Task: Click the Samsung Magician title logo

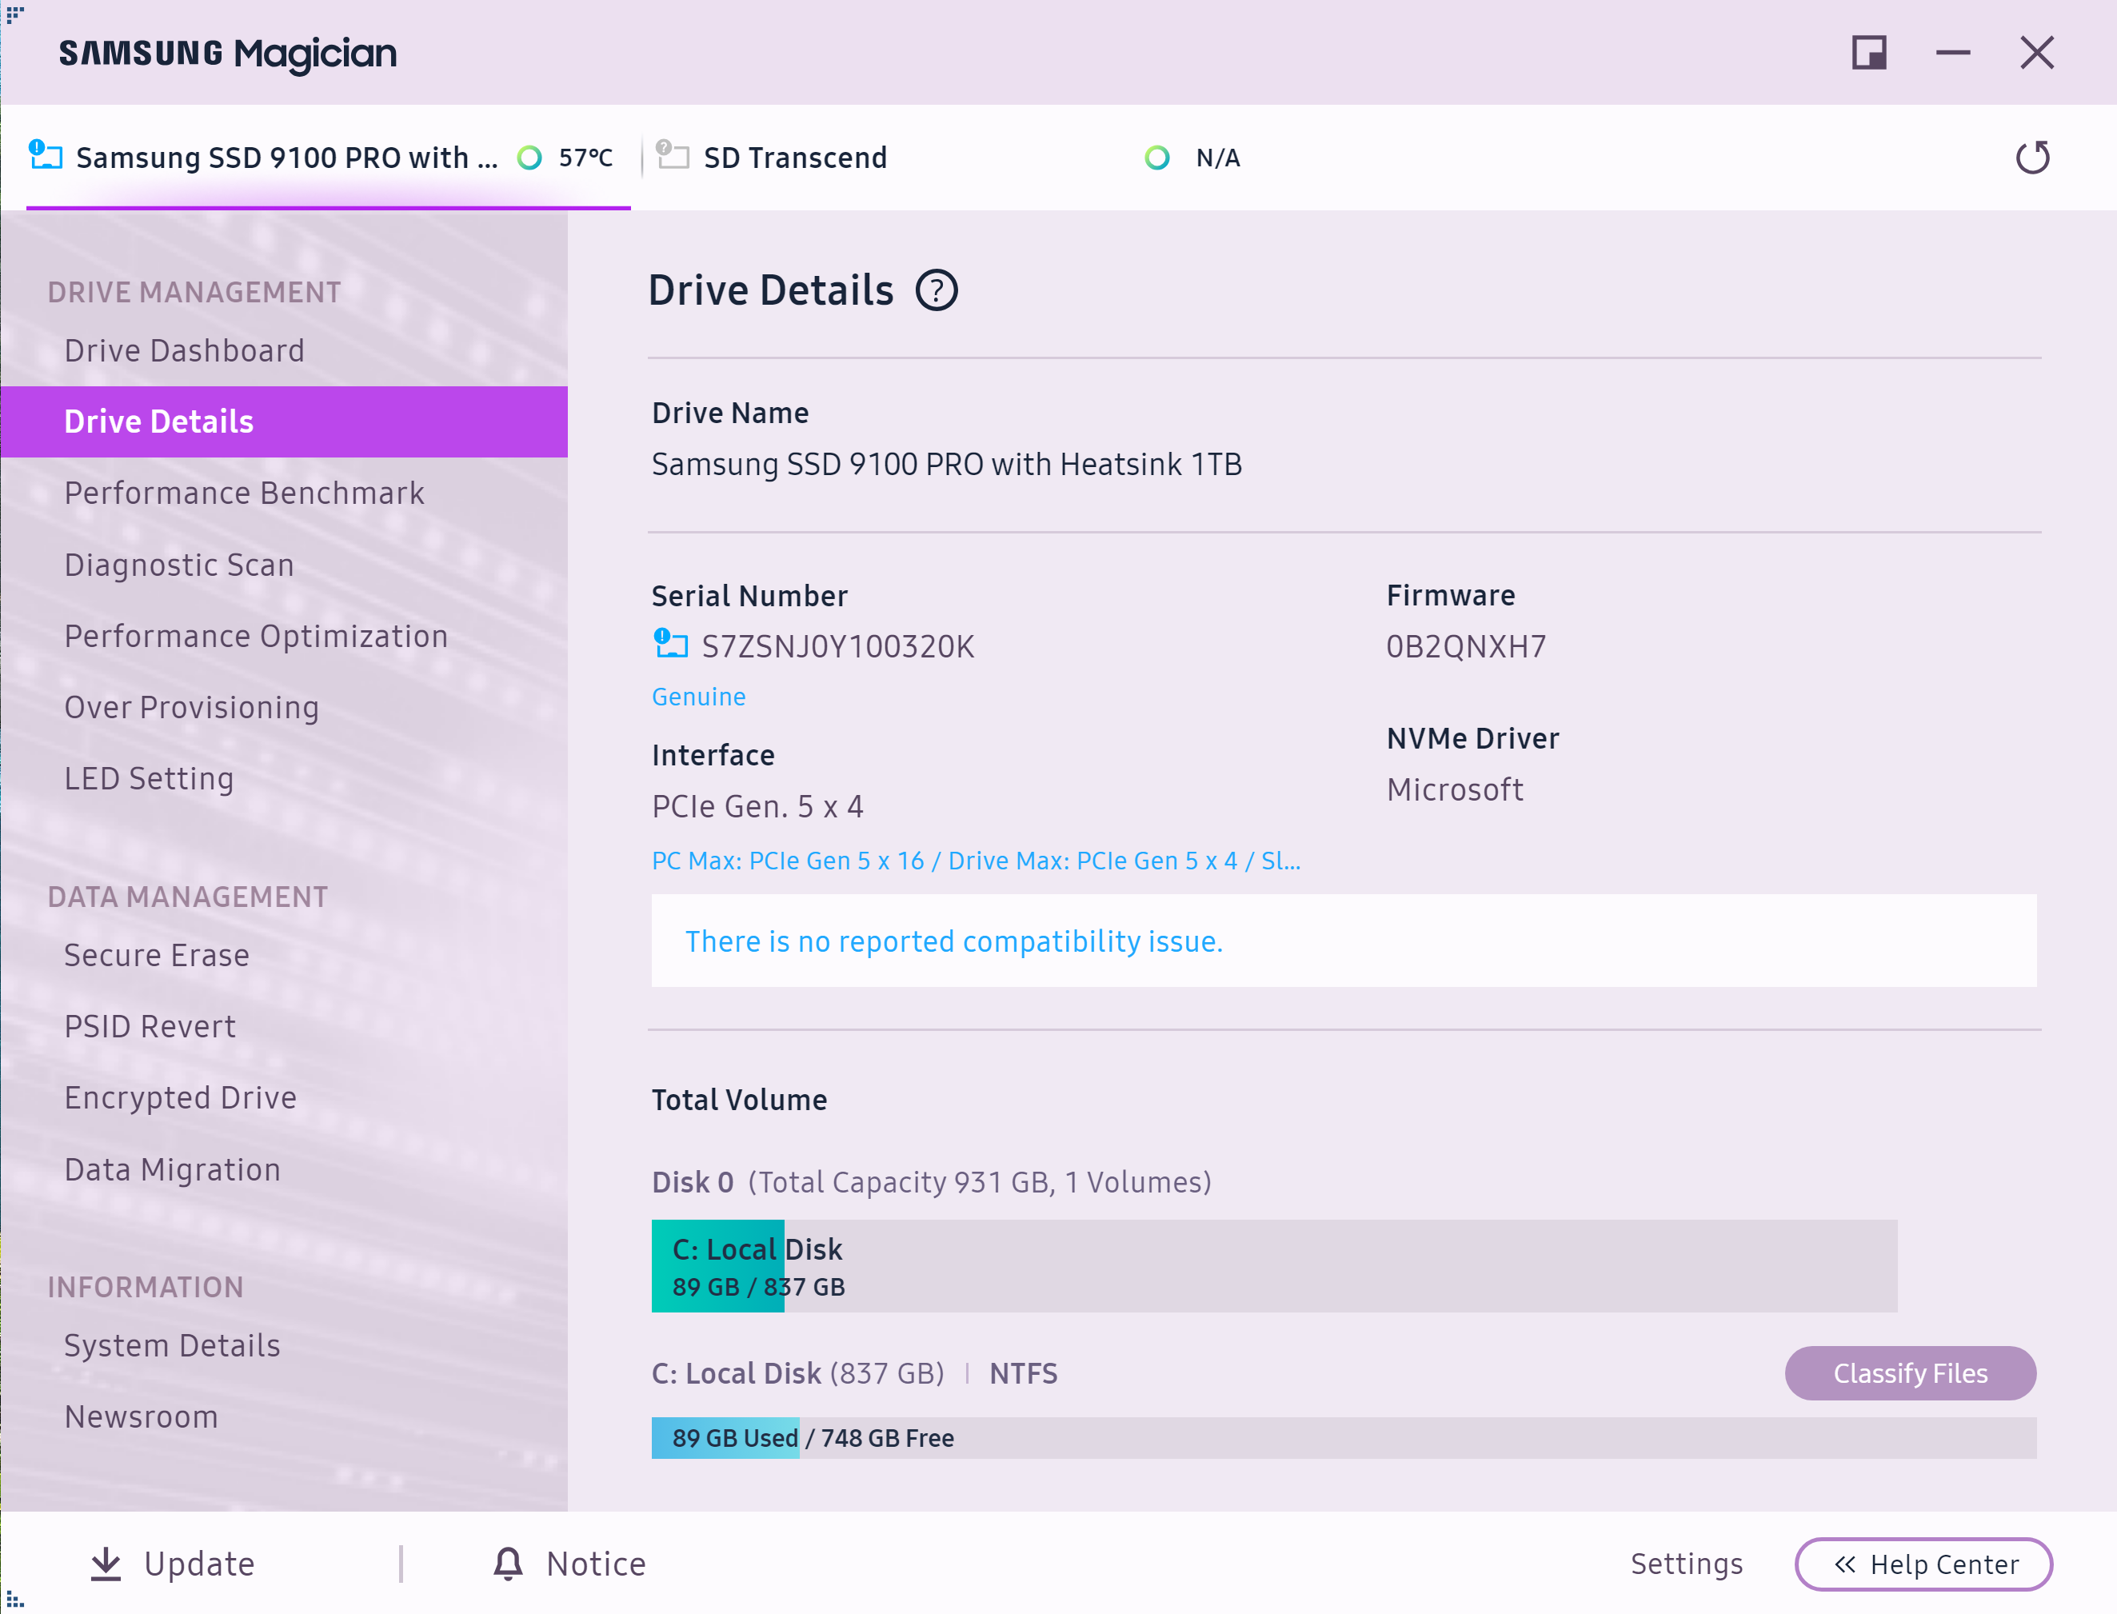Action: pos(228,54)
